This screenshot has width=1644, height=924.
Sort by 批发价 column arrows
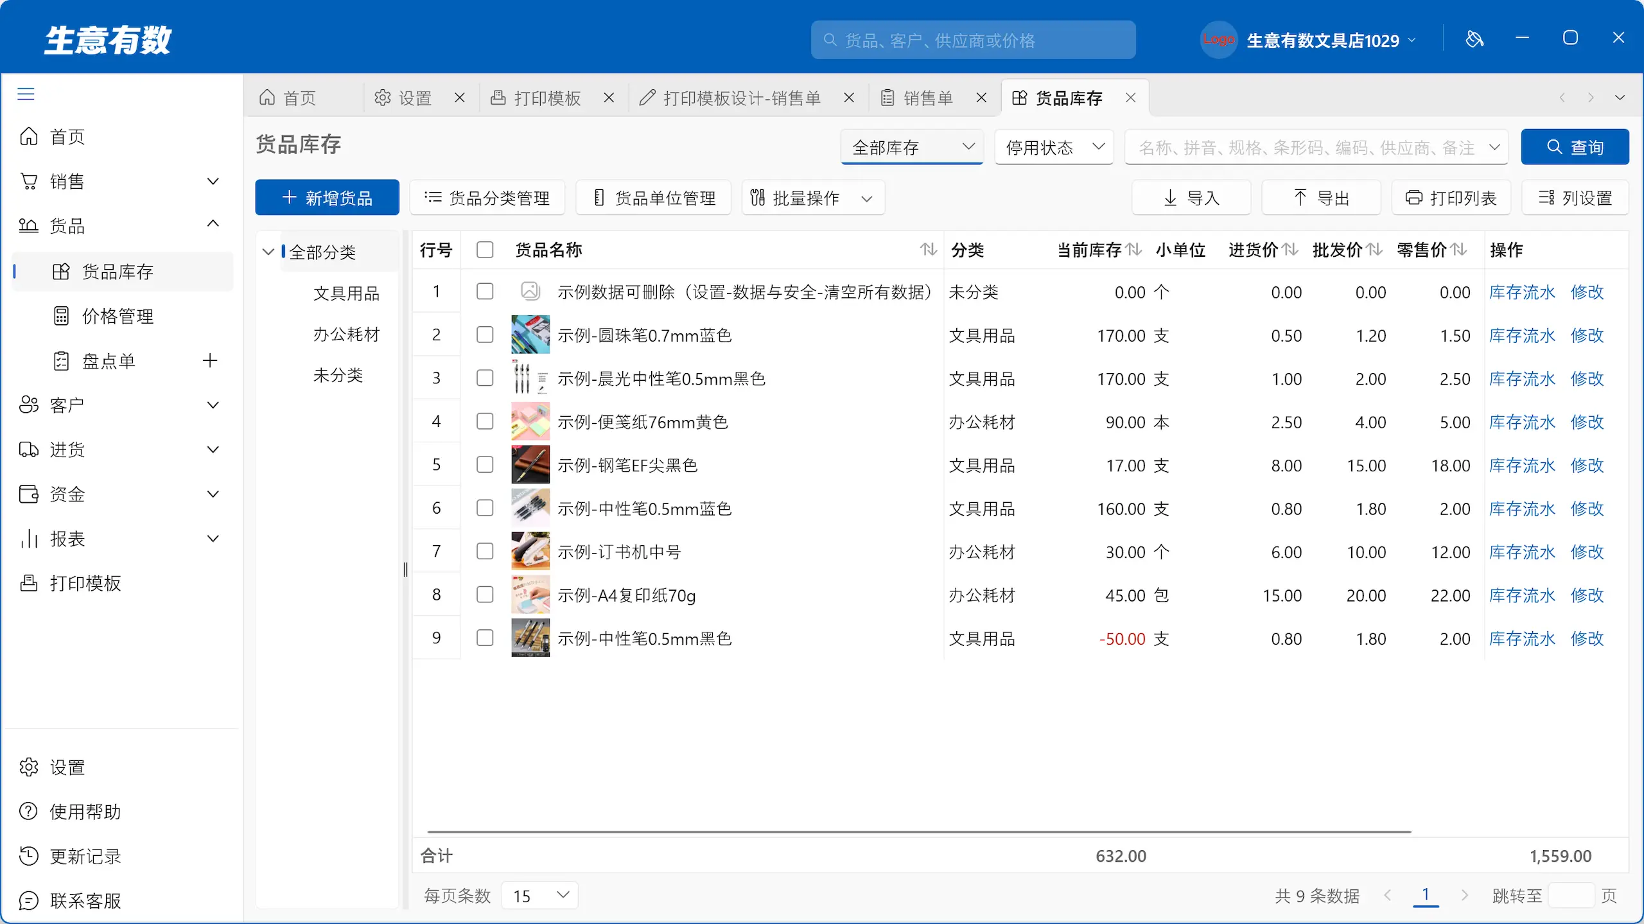[x=1374, y=249]
